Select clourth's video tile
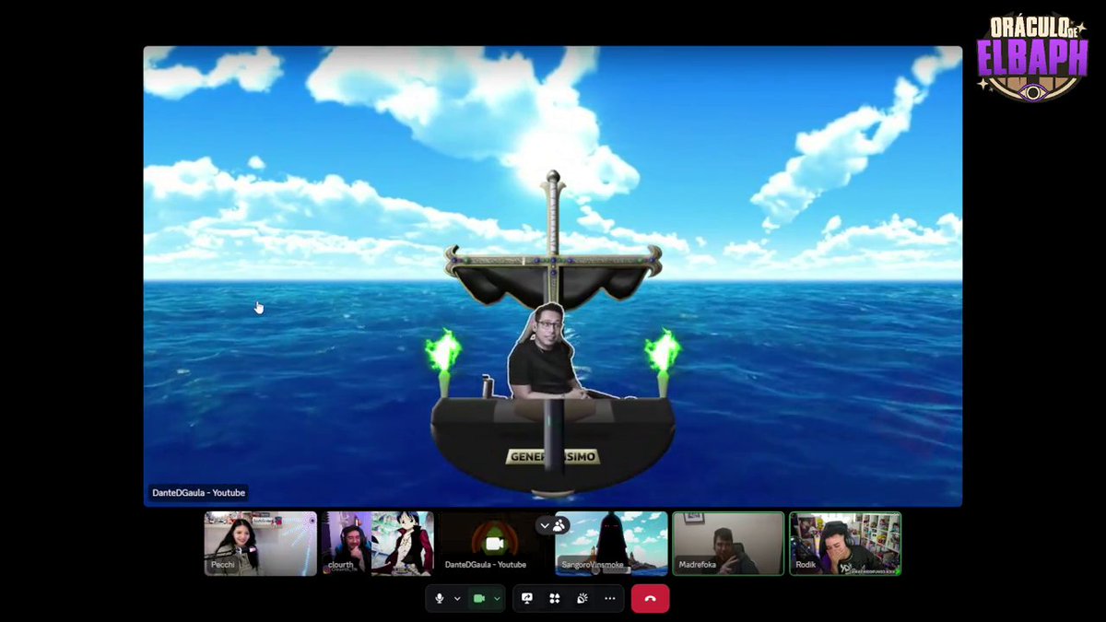The width and height of the screenshot is (1106, 622). tap(377, 544)
